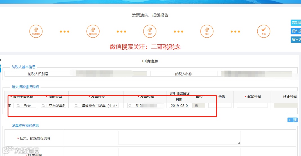
Task: Click the search icon in the 增值税专用发票 field
Action: (76, 105)
